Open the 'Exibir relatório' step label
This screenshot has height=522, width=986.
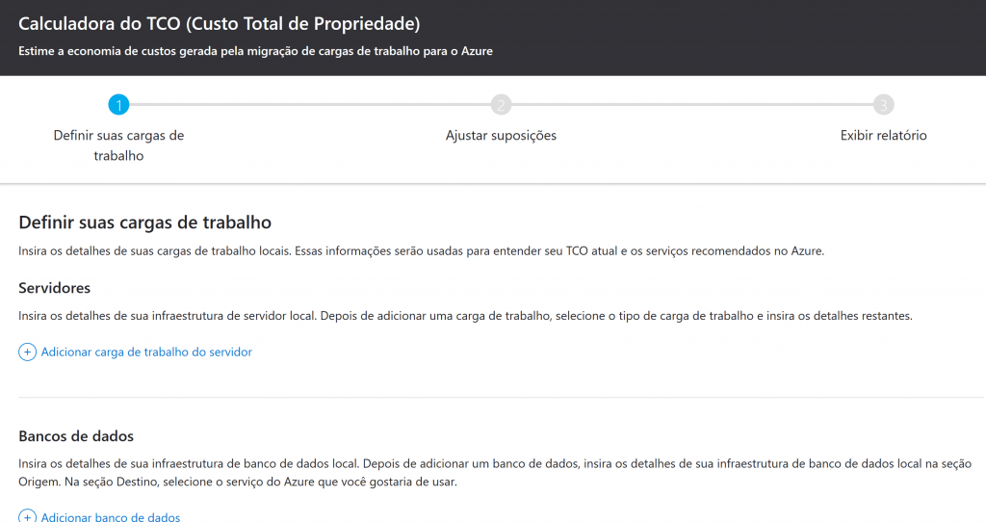tap(883, 136)
